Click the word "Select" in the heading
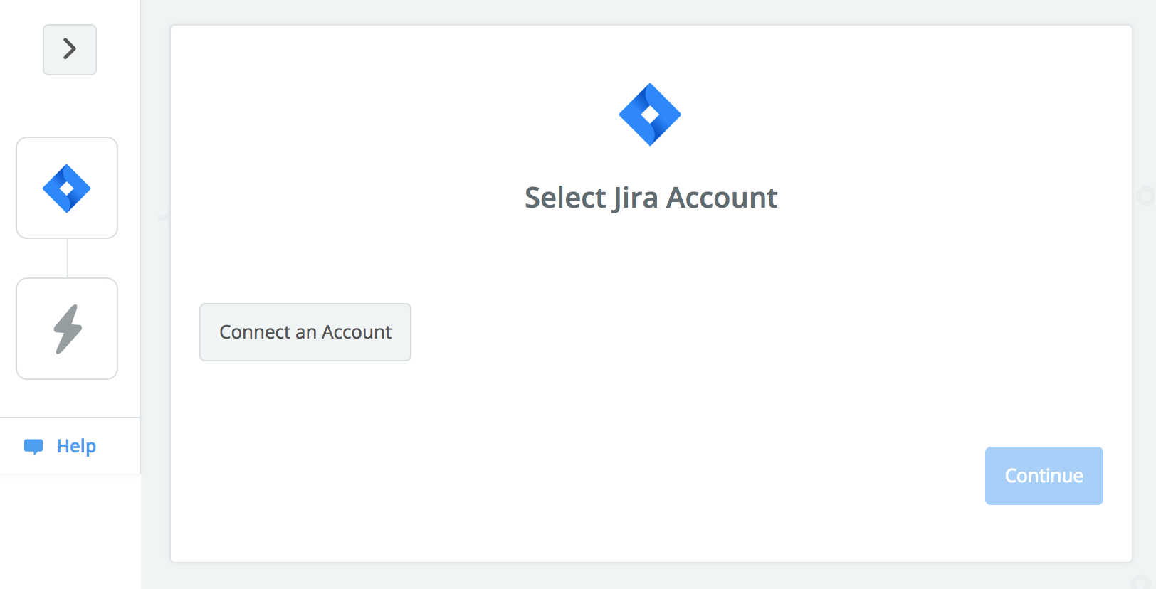Screen dimensions: 1156x589 point(565,198)
